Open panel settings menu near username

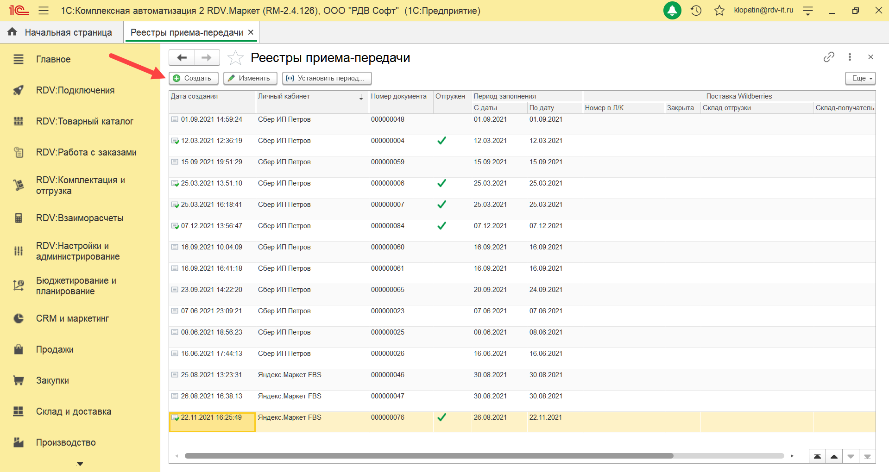point(808,11)
